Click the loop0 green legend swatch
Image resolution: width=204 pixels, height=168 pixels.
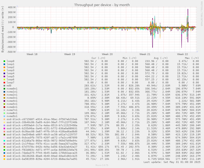[4, 61]
